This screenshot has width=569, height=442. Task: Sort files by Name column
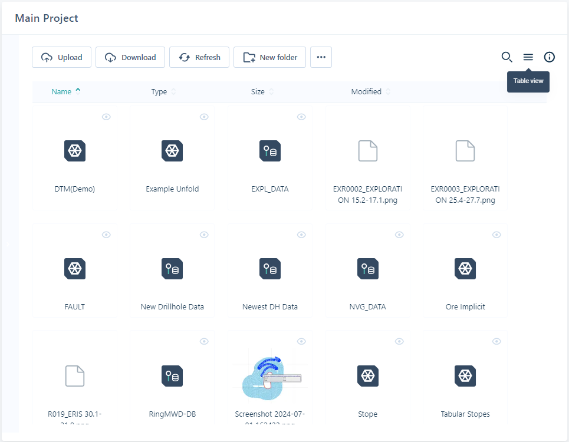[x=62, y=91]
